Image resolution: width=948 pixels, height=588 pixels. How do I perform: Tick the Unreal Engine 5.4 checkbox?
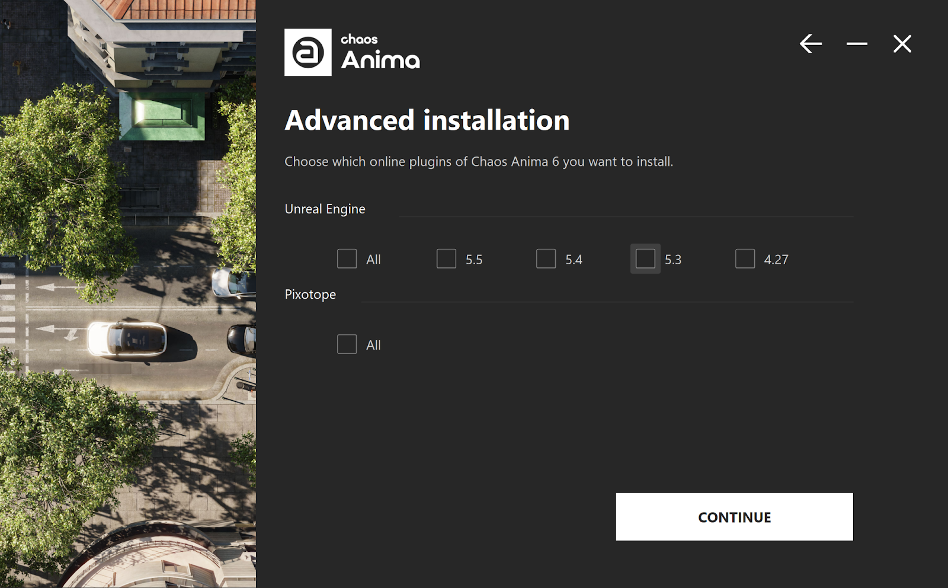click(x=546, y=259)
